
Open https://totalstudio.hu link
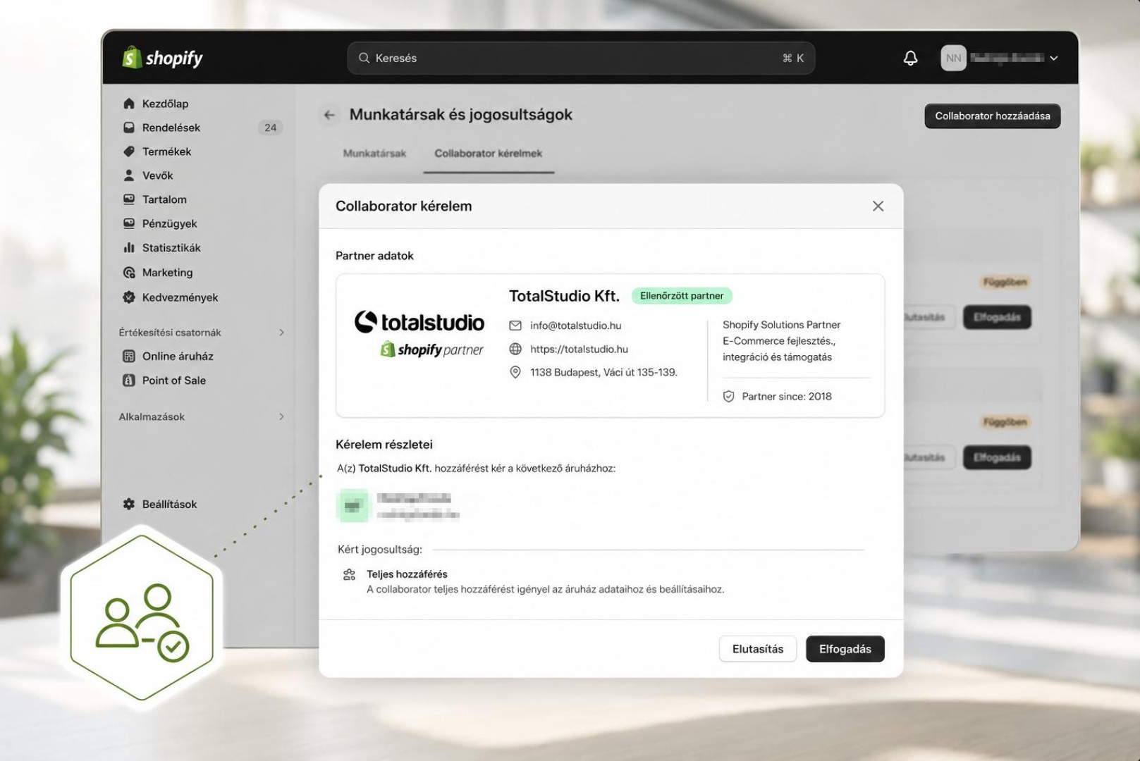[580, 349]
